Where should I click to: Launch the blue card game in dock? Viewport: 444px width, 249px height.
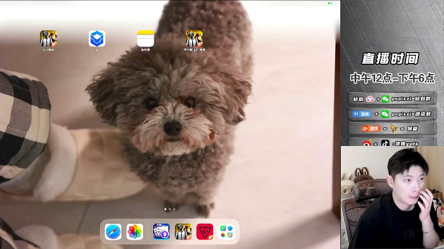[162, 232]
